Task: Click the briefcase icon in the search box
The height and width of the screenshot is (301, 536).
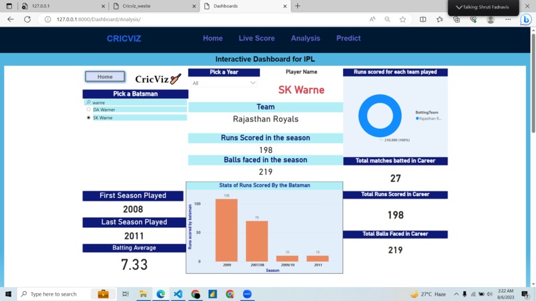Action: click(103, 294)
